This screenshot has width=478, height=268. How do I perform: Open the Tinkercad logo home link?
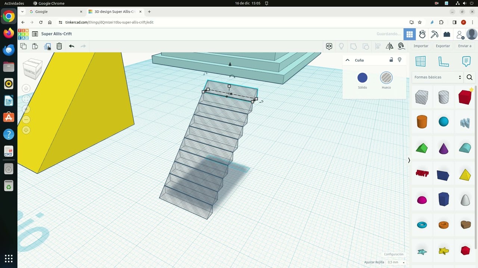point(23,34)
